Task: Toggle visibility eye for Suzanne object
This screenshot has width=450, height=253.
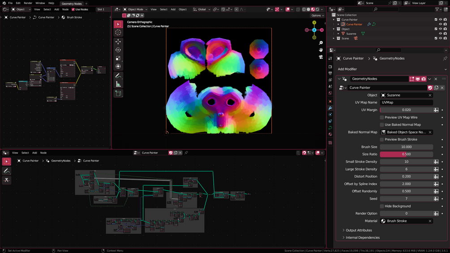Action: [x=441, y=34]
